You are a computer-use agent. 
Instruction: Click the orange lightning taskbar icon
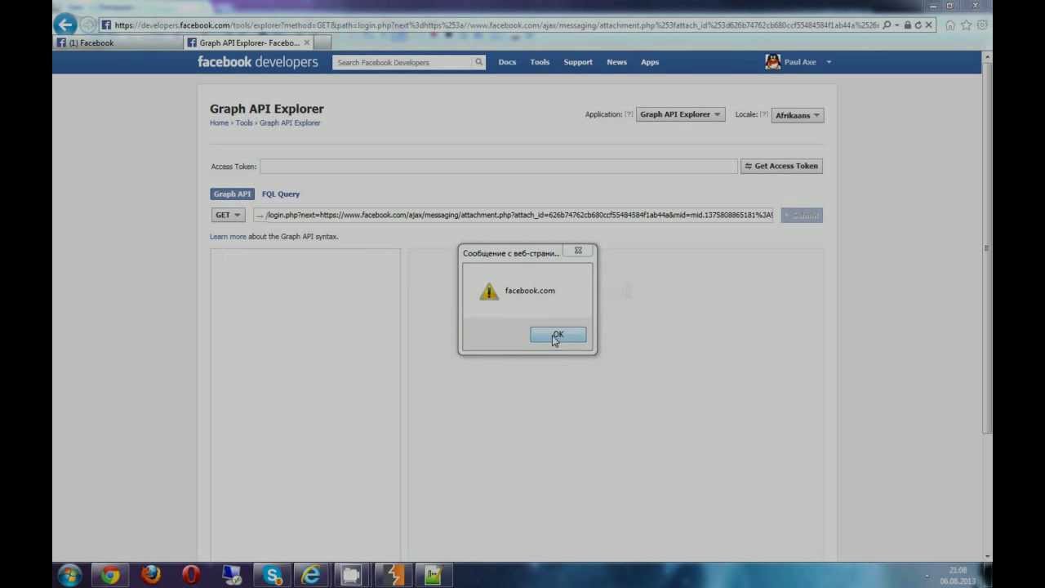coord(392,576)
